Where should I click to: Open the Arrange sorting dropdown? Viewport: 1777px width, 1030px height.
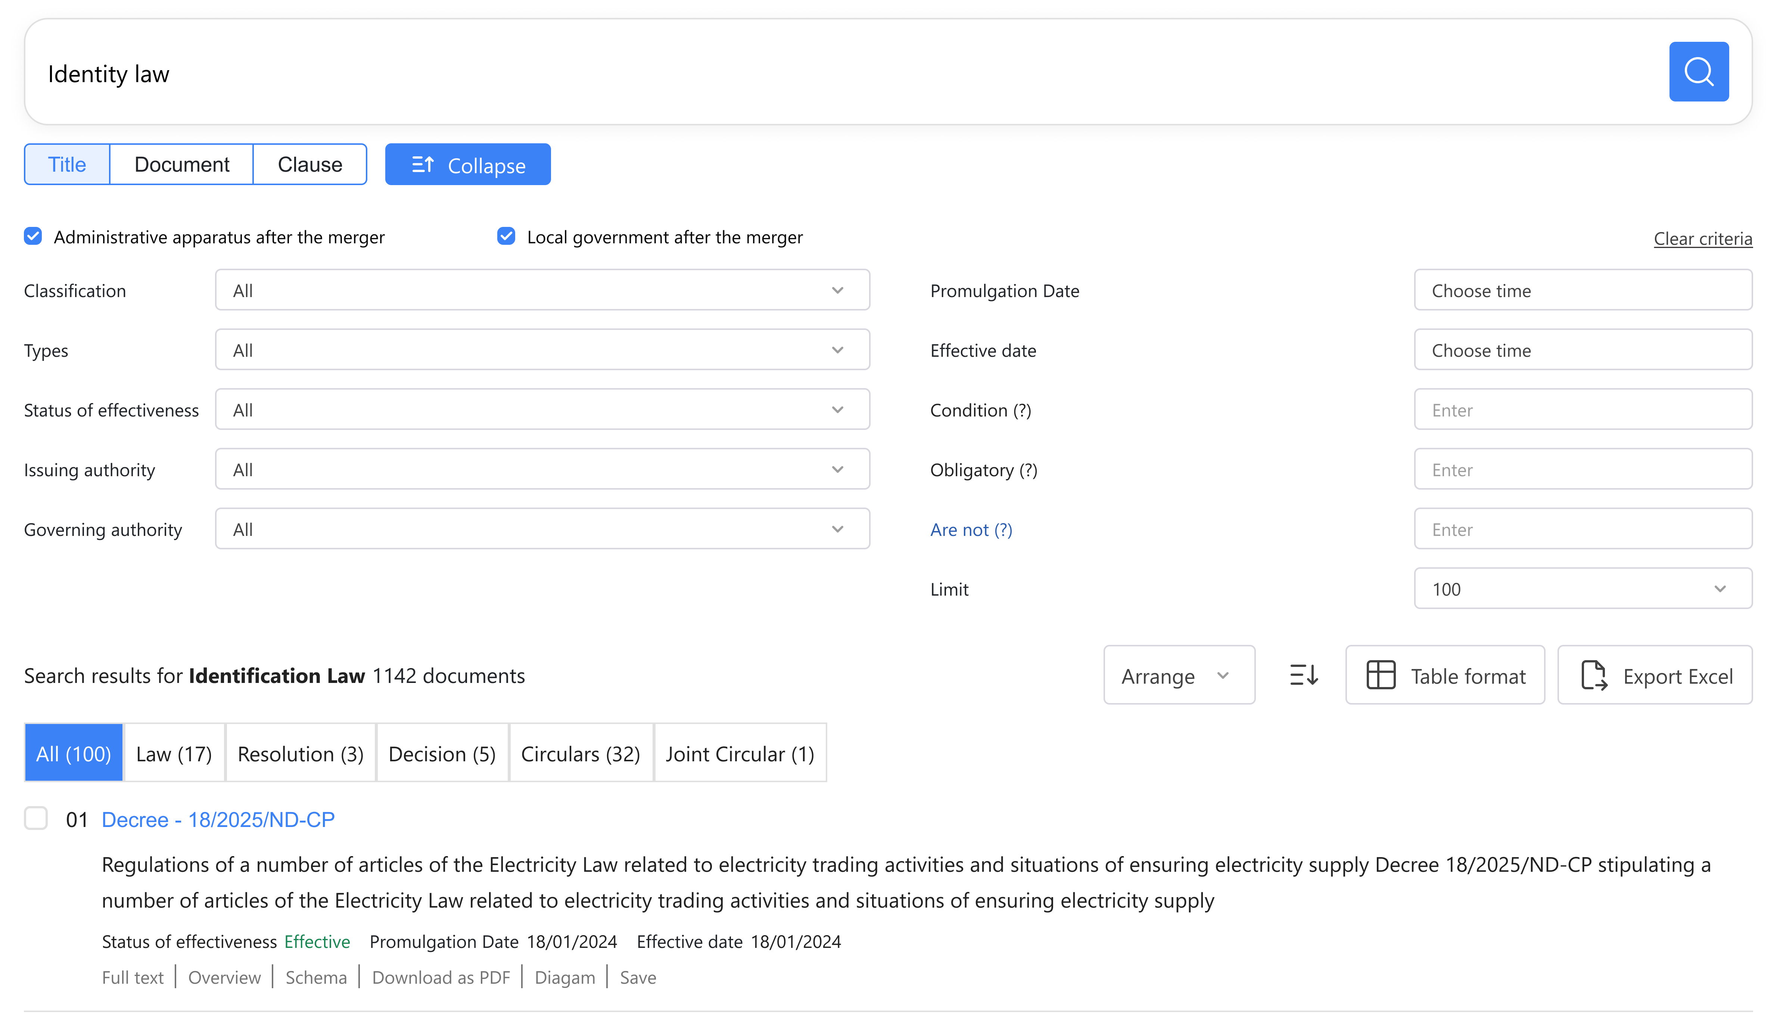click(1178, 675)
